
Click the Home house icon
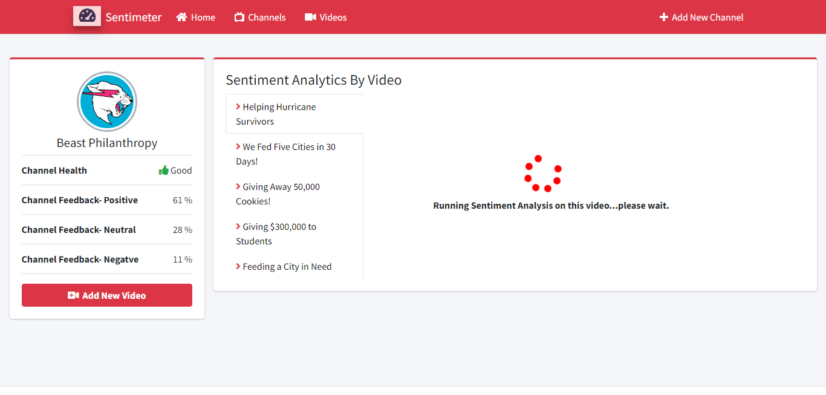point(181,17)
